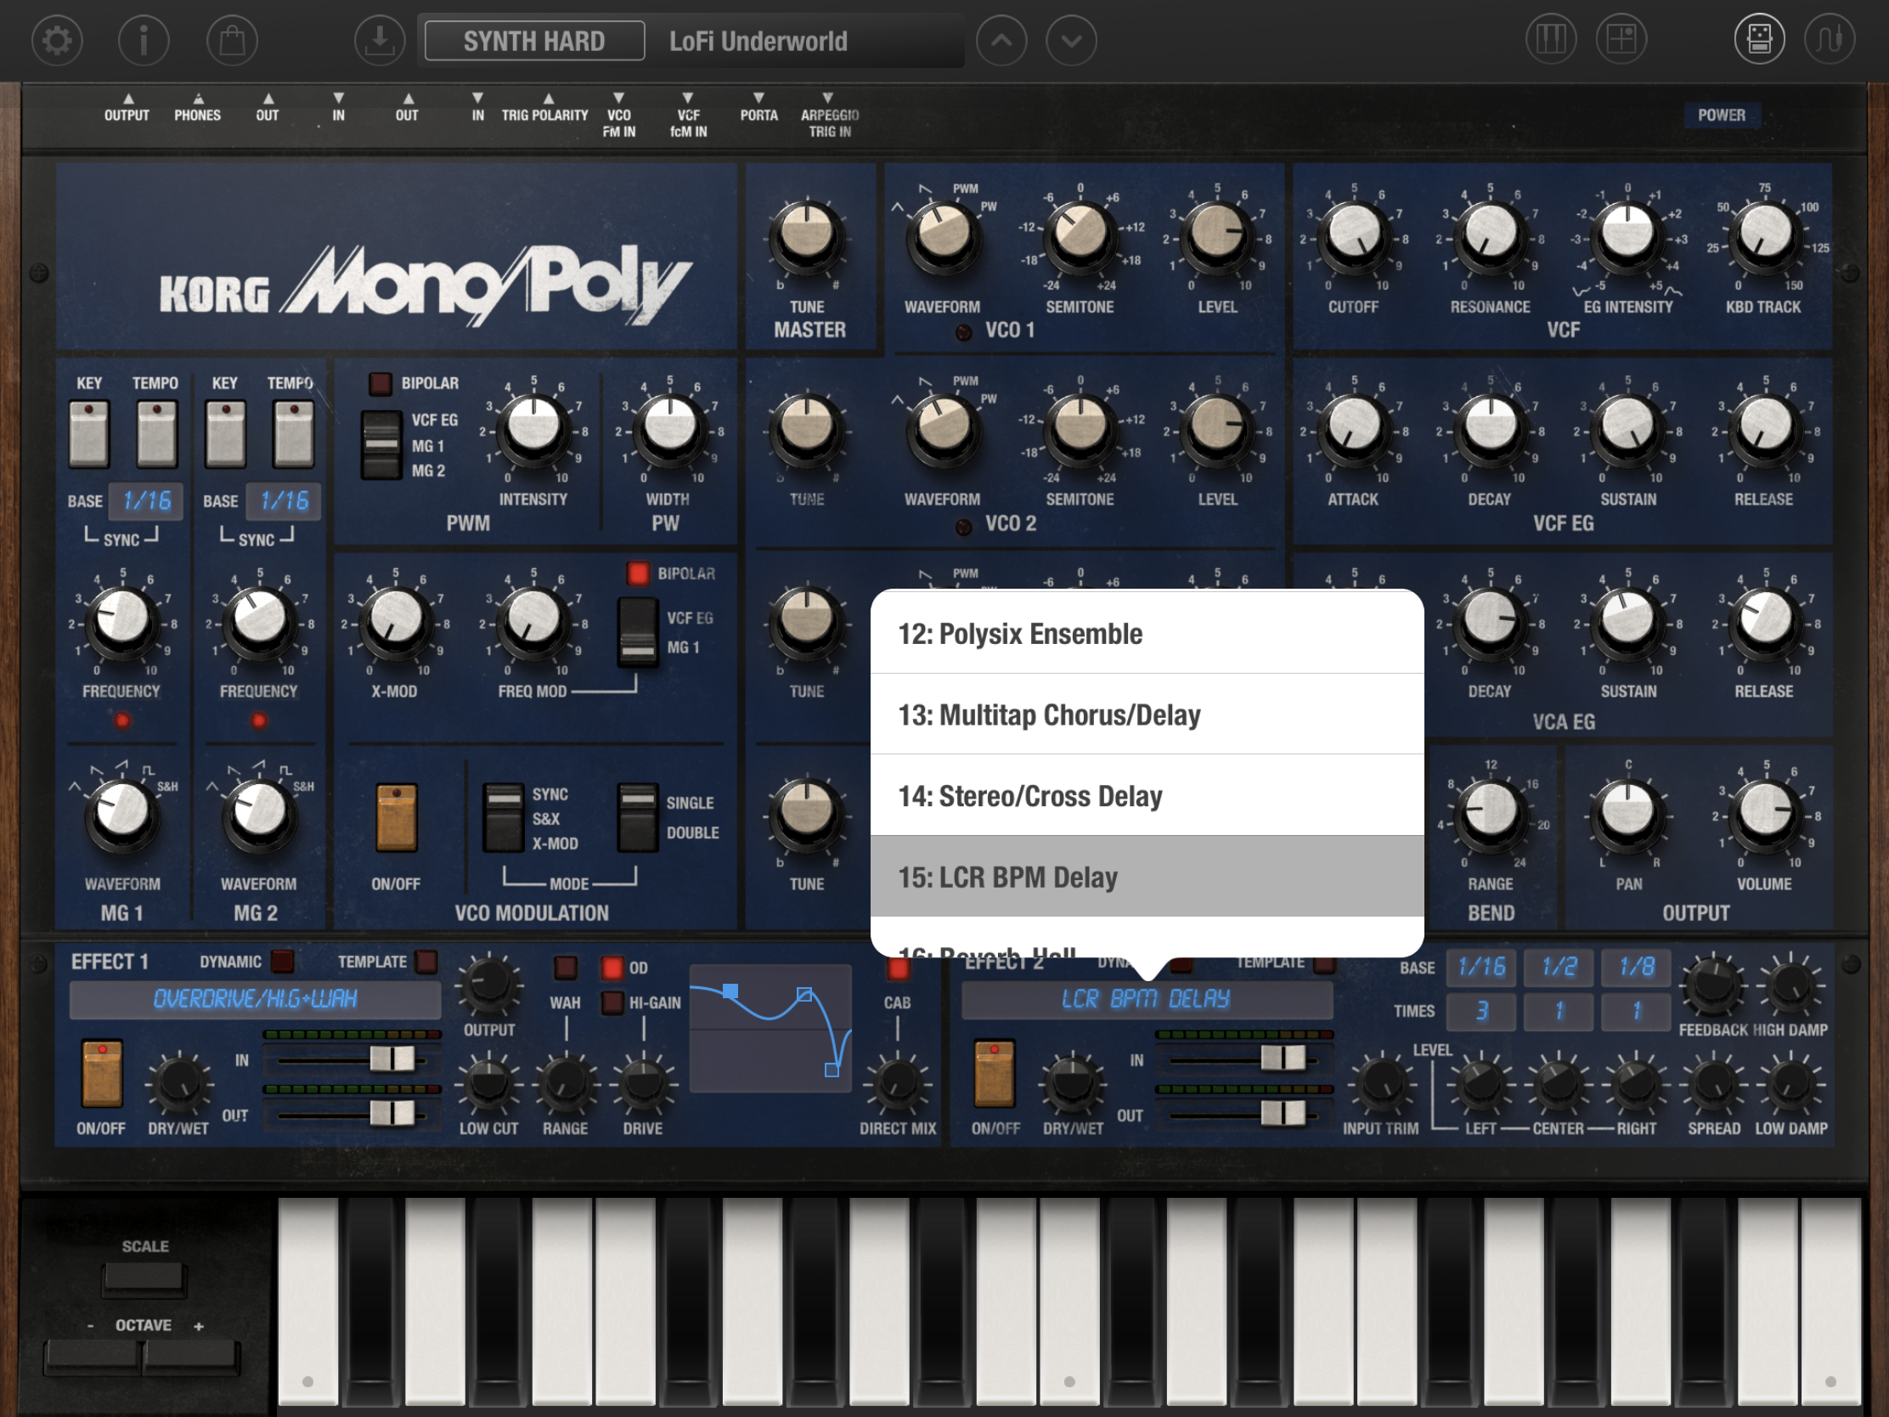
Task: Toggle PWM BIPOLAR button
Action: pos(380,383)
